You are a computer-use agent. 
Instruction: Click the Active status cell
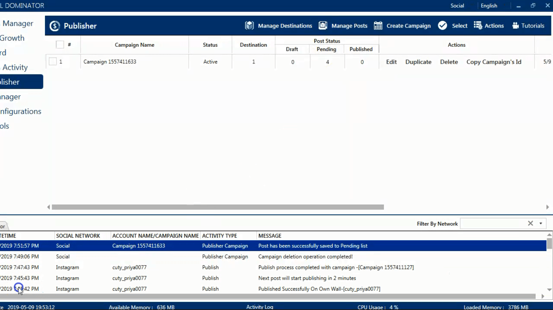(210, 61)
